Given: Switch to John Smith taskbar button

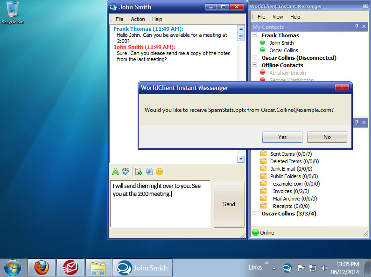Looking at the screenshot, I should [x=142, y=268].
